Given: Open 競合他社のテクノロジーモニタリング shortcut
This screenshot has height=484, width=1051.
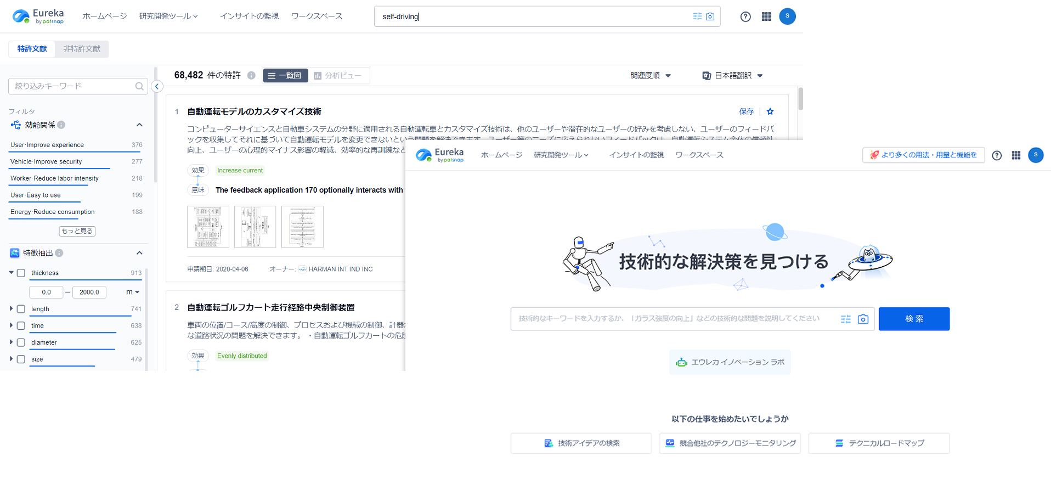Looking at the screenshot, I should pos(730,443).
